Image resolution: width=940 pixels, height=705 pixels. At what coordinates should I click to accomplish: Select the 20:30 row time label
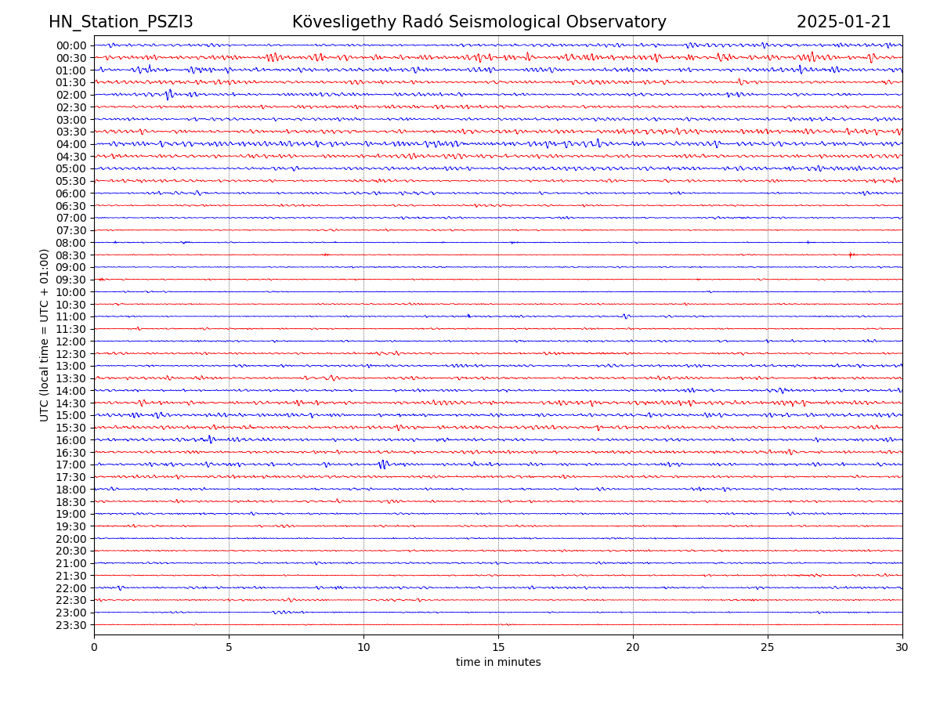(70, 551)
